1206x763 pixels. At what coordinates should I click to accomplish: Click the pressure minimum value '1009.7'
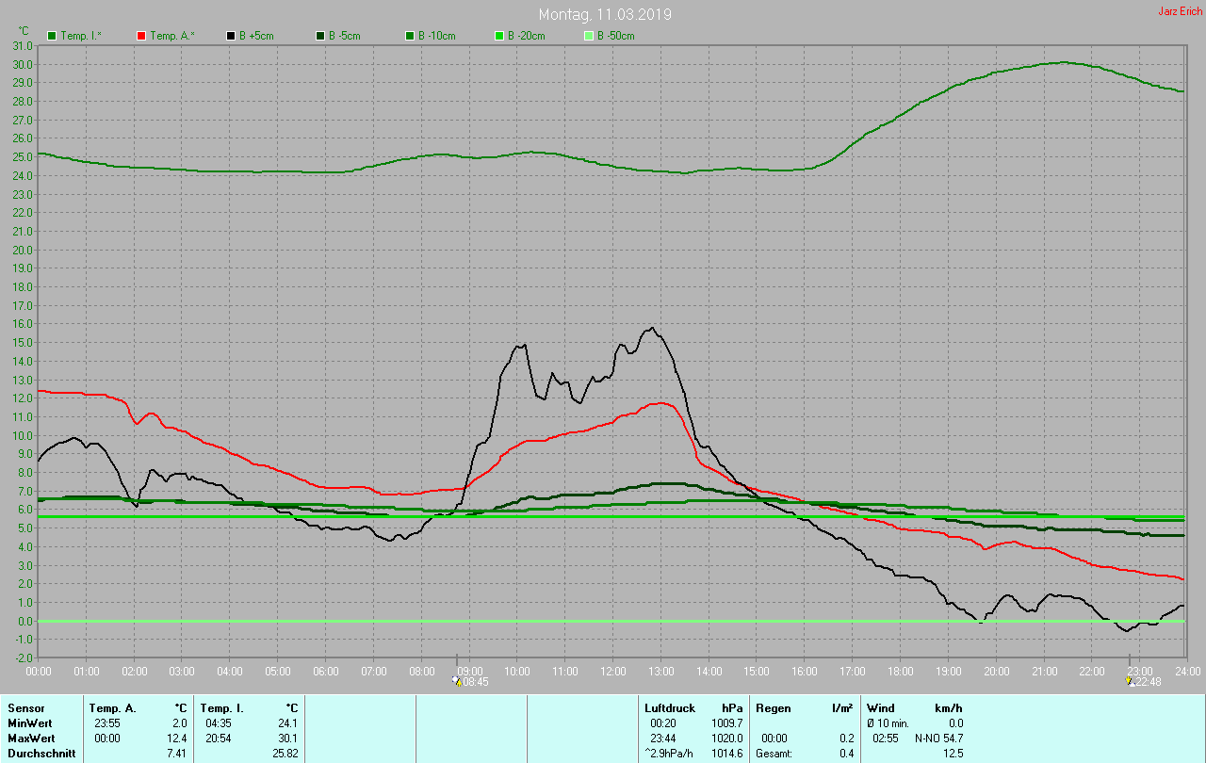coord(725,722)
